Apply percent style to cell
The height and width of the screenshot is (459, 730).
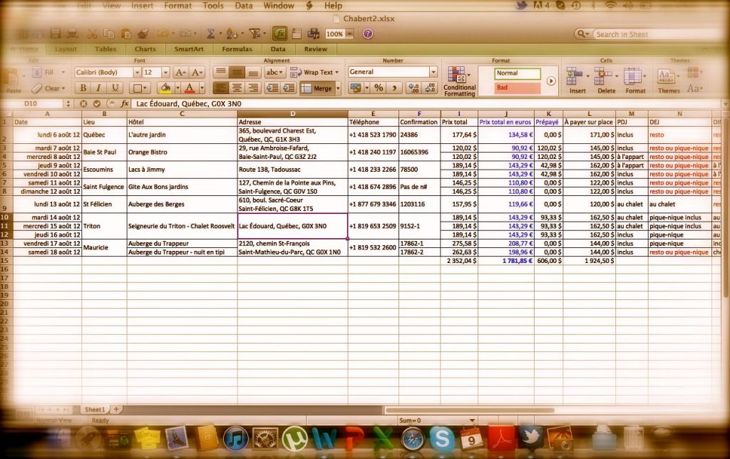click(x=379, y=88)
